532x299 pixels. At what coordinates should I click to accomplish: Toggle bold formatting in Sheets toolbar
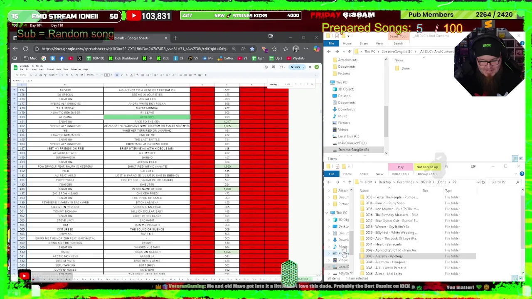117,75
